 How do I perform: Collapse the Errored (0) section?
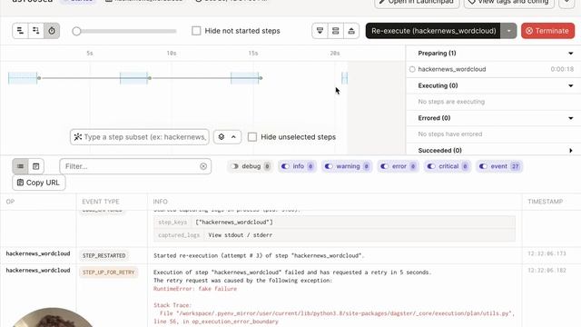571,118
